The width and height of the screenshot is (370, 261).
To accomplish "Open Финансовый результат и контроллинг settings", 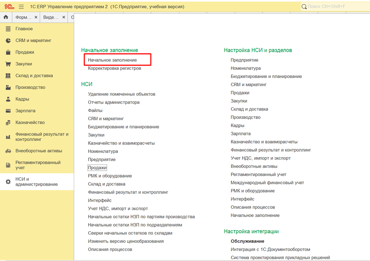I will pos(271,150).
